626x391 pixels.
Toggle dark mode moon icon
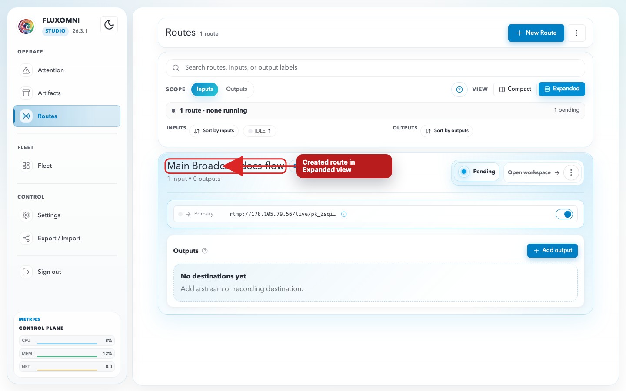click(x=109, y=25)
